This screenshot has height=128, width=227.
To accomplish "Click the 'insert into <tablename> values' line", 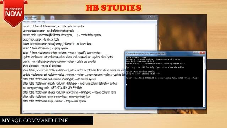I will click(57, 44).
